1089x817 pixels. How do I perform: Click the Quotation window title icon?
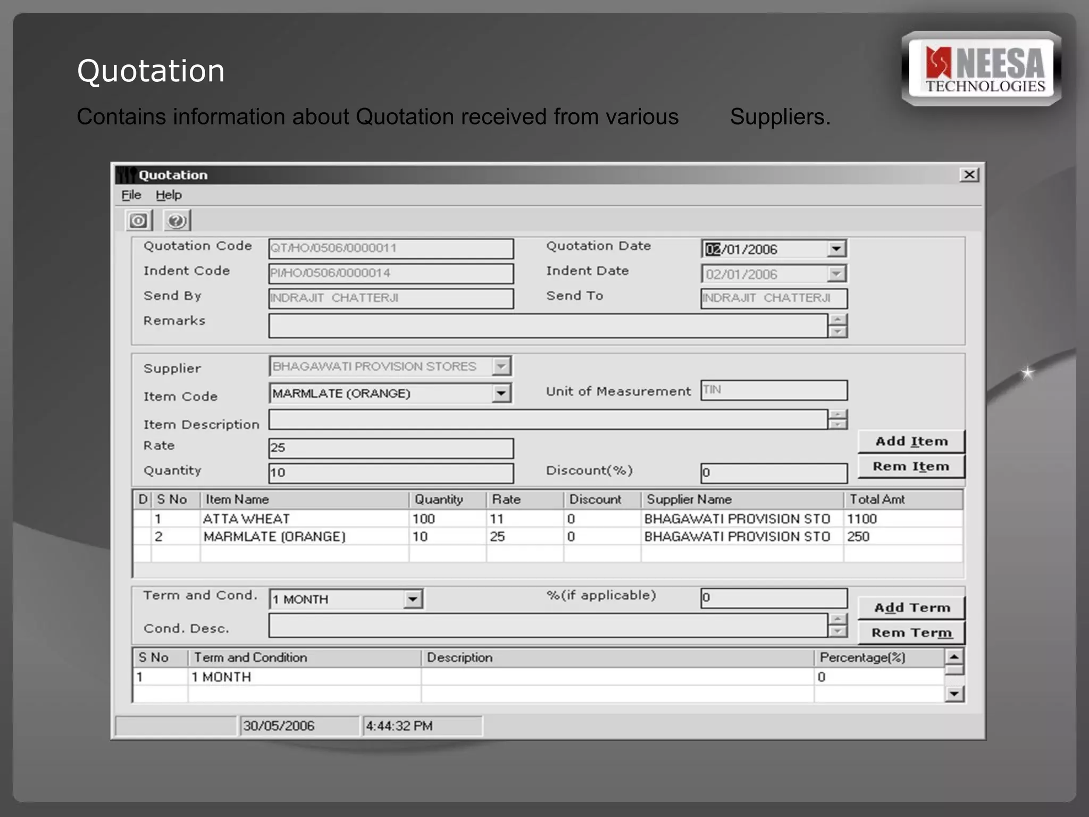point(126,175)
